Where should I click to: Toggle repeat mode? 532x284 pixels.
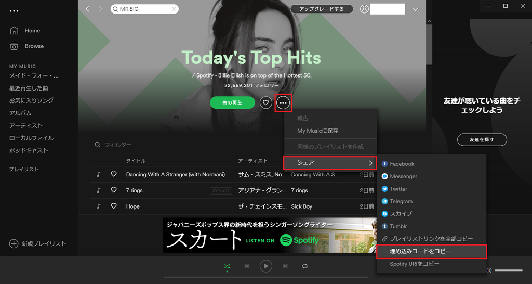304,266
